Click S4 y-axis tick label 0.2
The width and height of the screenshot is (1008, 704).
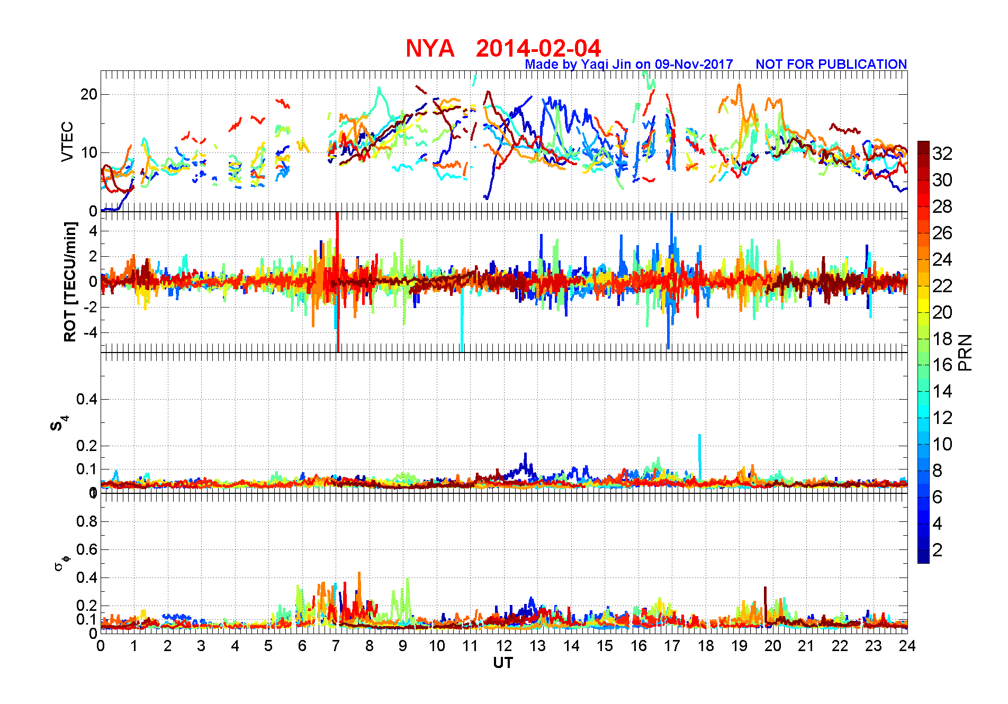[x=87, y=446]
